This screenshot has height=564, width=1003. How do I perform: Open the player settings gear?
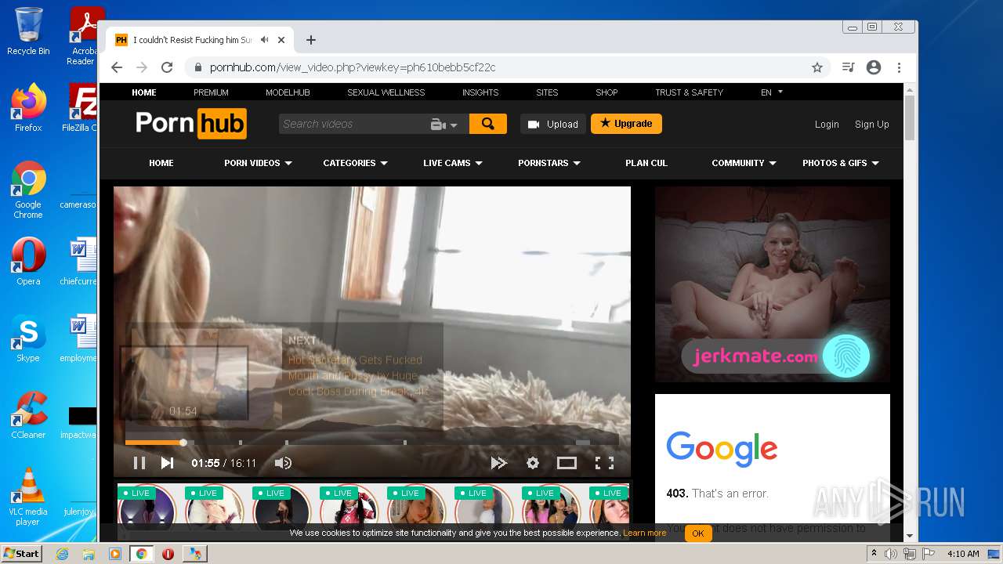click(x=533, y=463)
